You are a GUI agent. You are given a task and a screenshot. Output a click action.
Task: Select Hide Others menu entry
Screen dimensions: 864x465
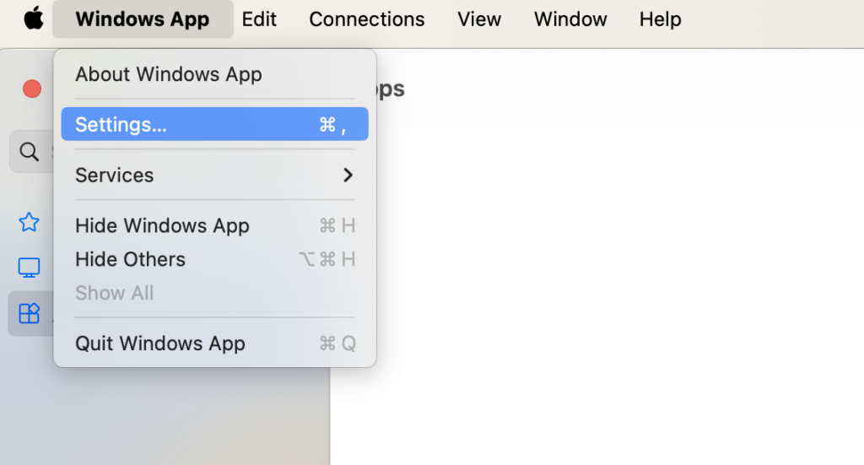[x=215, y=259]
